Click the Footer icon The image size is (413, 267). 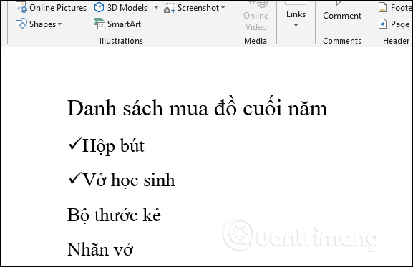[x=382, y=7]
